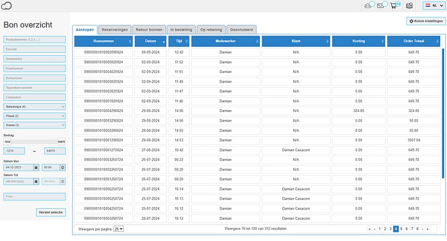Open the help manual icon in header
This screenshot has height=241, width=447.
(409, 6)
